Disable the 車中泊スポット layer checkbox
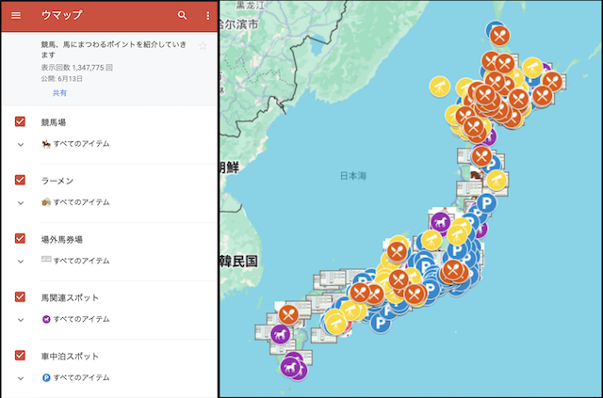603x398 pixels. click(20, 356)
